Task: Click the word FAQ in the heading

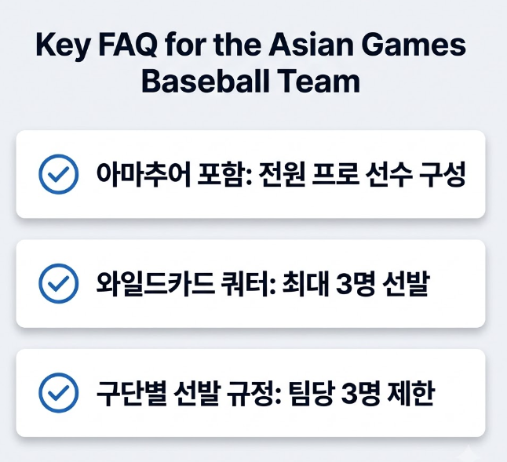Action: pyautogui.click(x=128, y=45)
